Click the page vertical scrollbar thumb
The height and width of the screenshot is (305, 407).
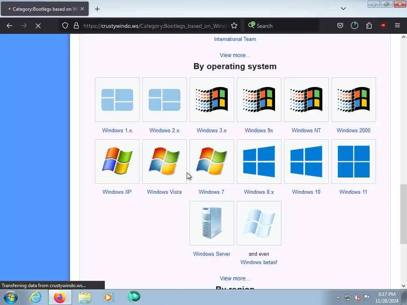point(403,214)
